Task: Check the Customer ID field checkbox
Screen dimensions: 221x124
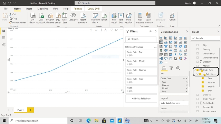Action: pos(198,53)
